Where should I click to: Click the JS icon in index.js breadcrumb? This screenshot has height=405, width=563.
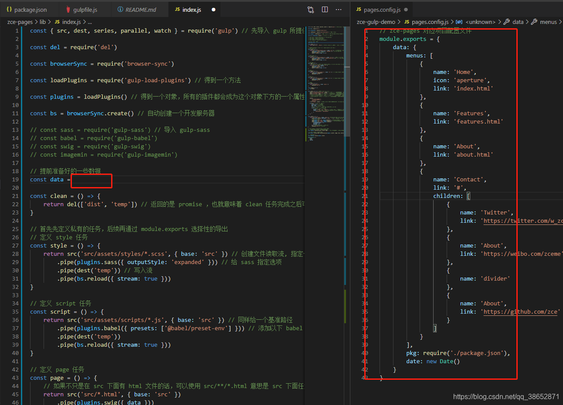click(57, 22)
